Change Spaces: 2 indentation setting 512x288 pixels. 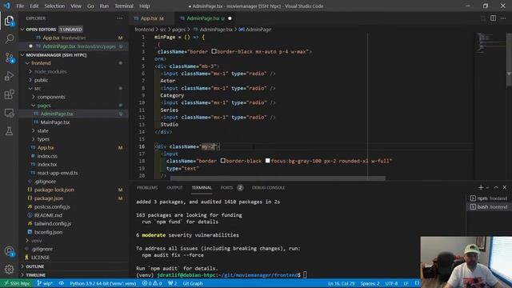[370, 283]
